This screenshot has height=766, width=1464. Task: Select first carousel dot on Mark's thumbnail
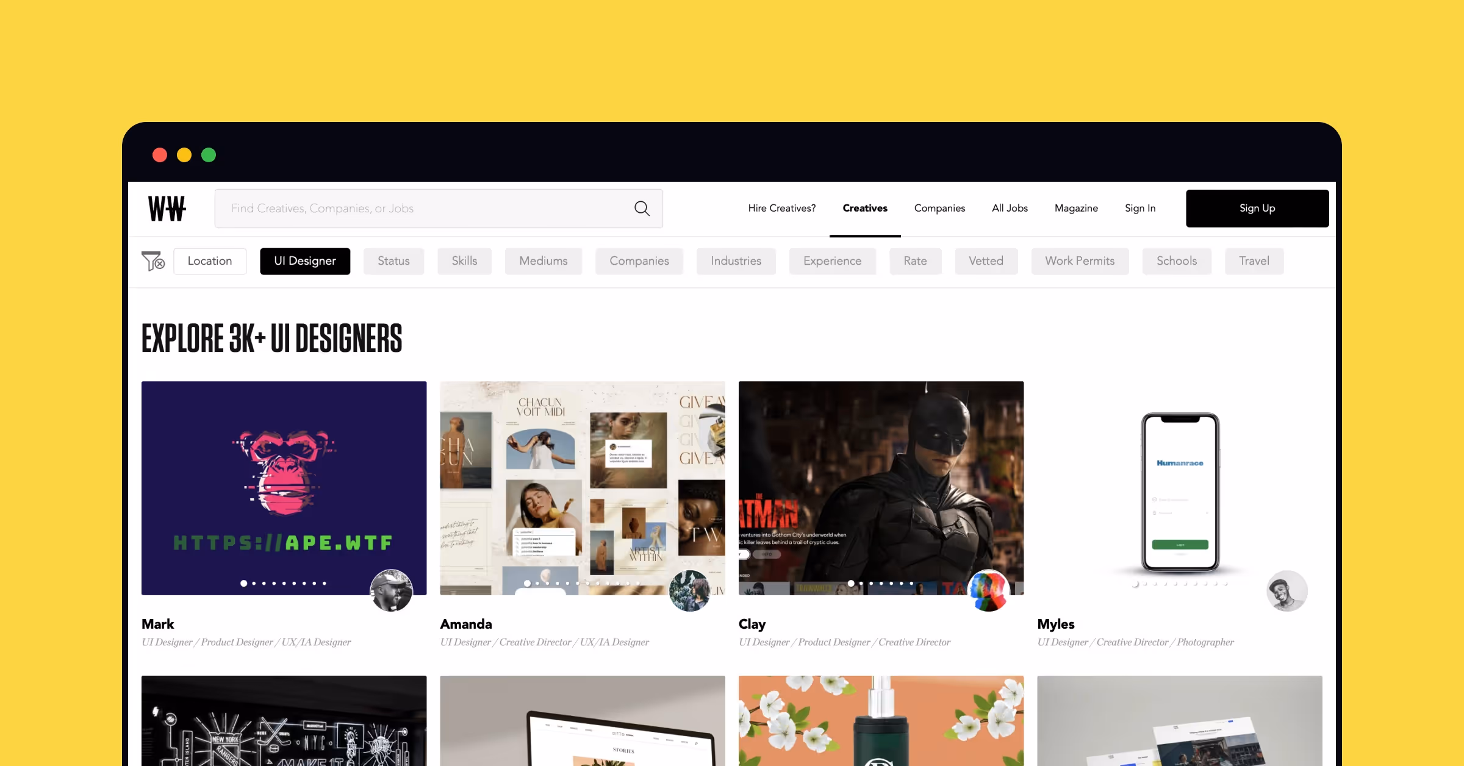coord(243,584)
